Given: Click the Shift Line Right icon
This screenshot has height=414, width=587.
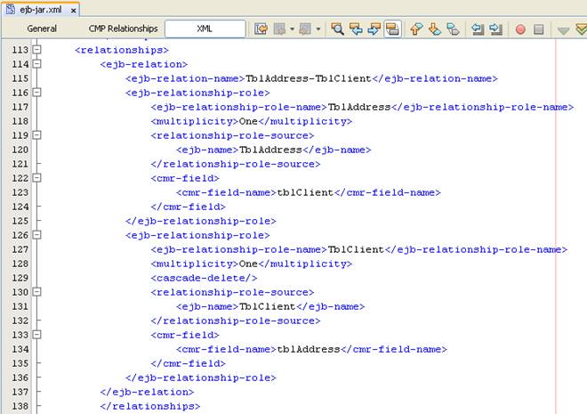Looking at the screenshot, I should 495,28.
